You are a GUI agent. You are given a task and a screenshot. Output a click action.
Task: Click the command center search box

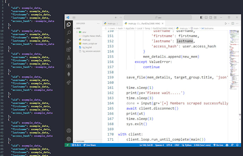[158, 18]
